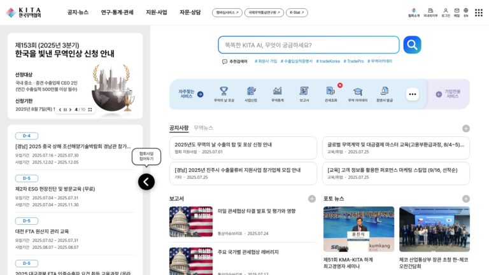Viewport: 489px width, 275px height.
Task: Open the 연구·통계·관세 menu
Action: 117,13
